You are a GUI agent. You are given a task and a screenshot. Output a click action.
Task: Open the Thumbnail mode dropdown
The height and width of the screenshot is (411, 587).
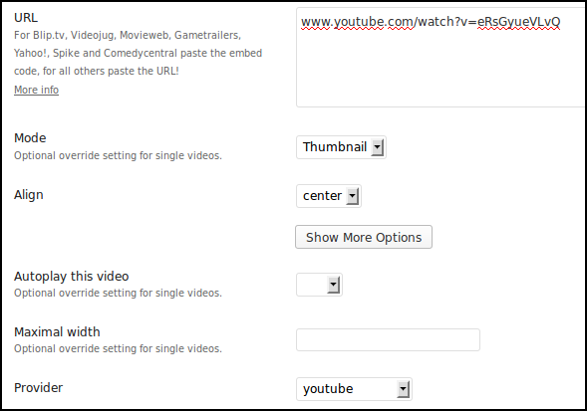click(x=341, y=147)
